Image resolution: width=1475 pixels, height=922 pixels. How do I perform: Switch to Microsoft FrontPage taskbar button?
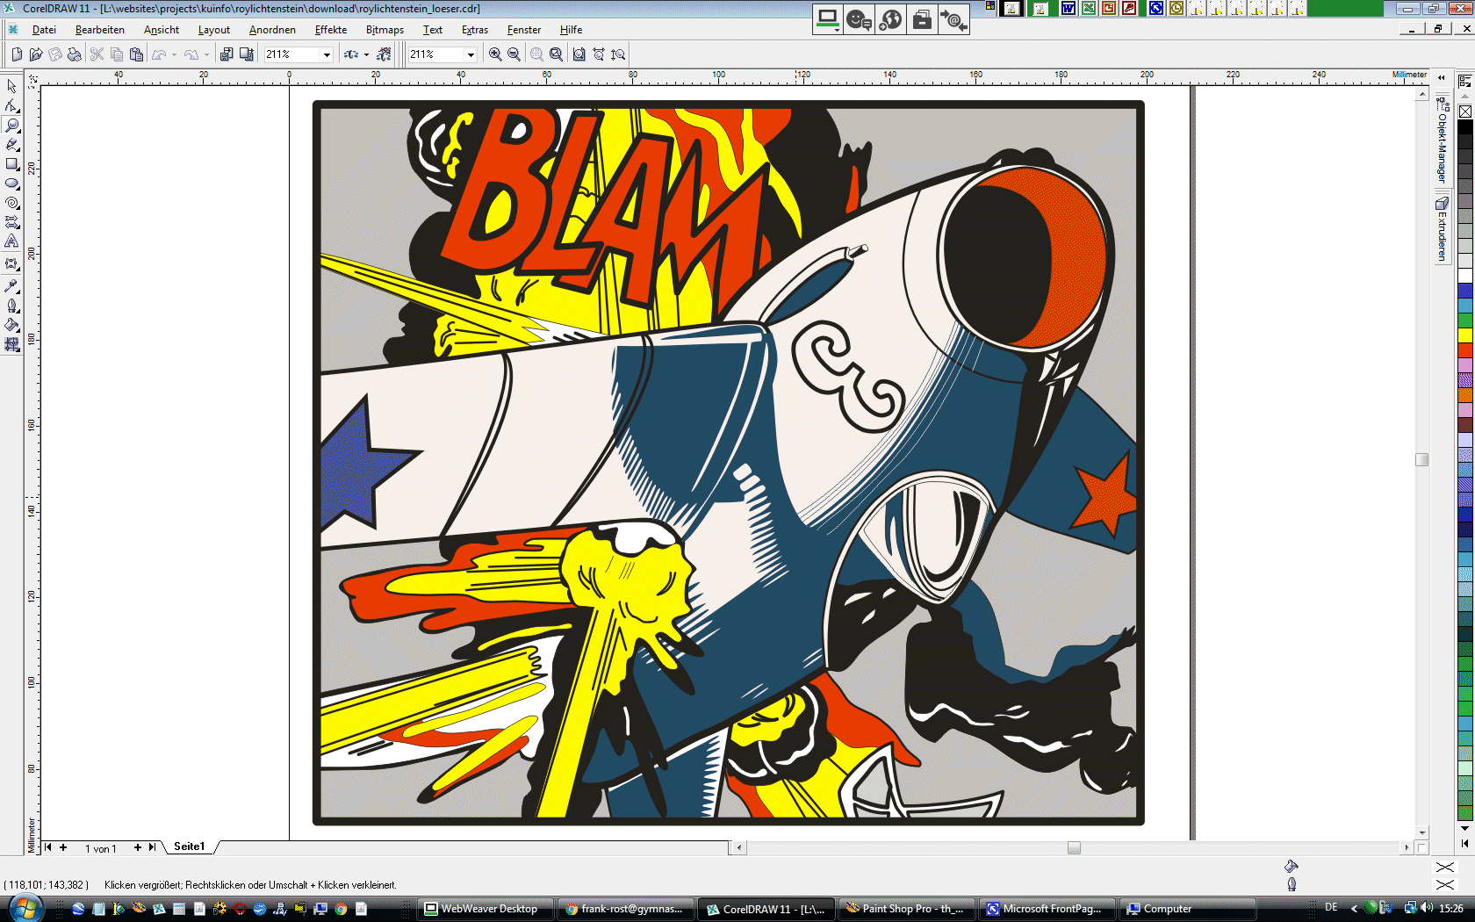click(1047, 909)
